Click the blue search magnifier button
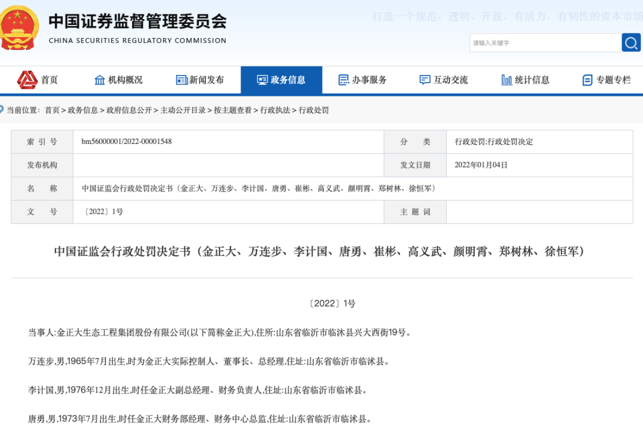Viewport: 643px width, 426px height. [631, 43]
